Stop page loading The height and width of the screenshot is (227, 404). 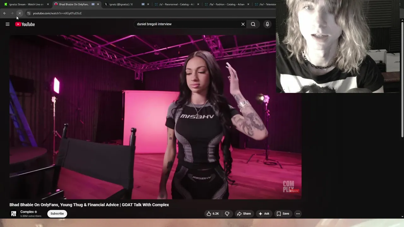click(x=20, y=13)
